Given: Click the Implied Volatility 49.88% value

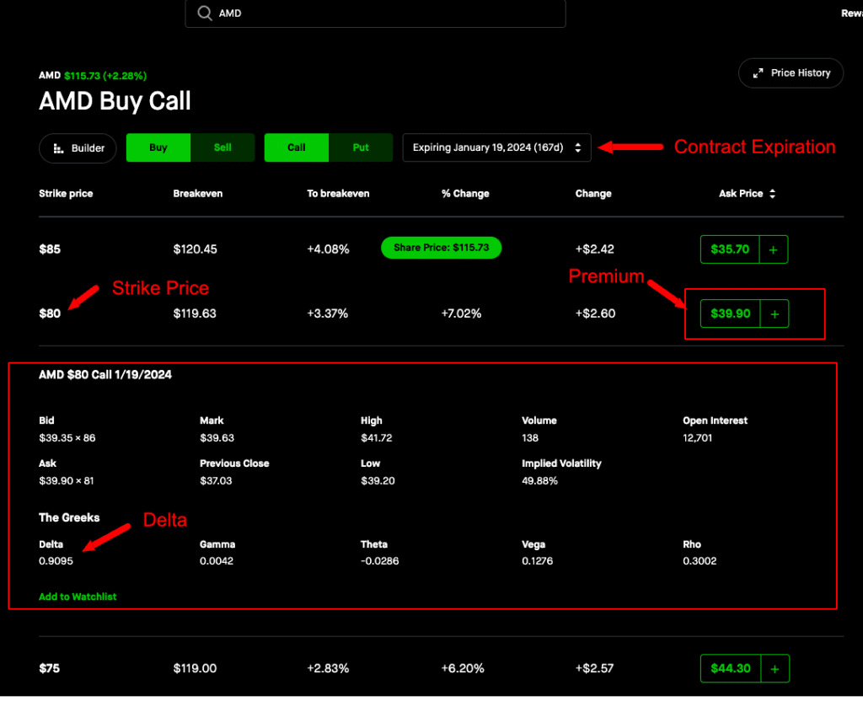Looking at the screenshot, I should 540,481.
